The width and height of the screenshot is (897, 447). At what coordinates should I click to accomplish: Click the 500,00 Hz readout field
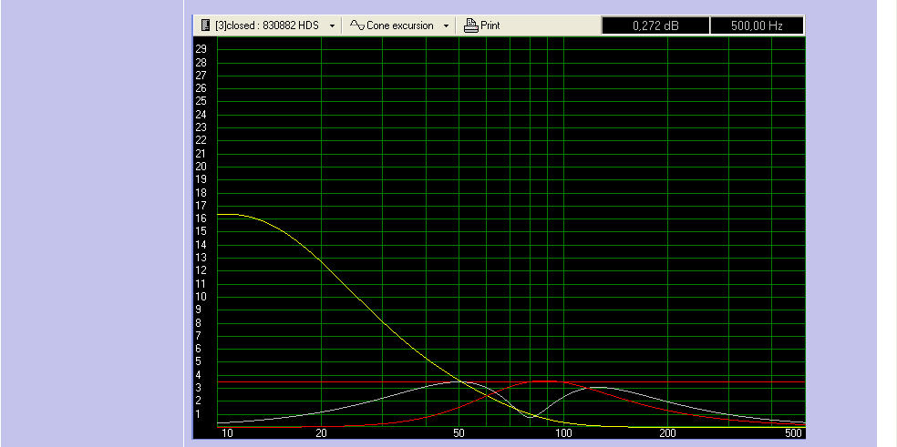click(757, 25)
